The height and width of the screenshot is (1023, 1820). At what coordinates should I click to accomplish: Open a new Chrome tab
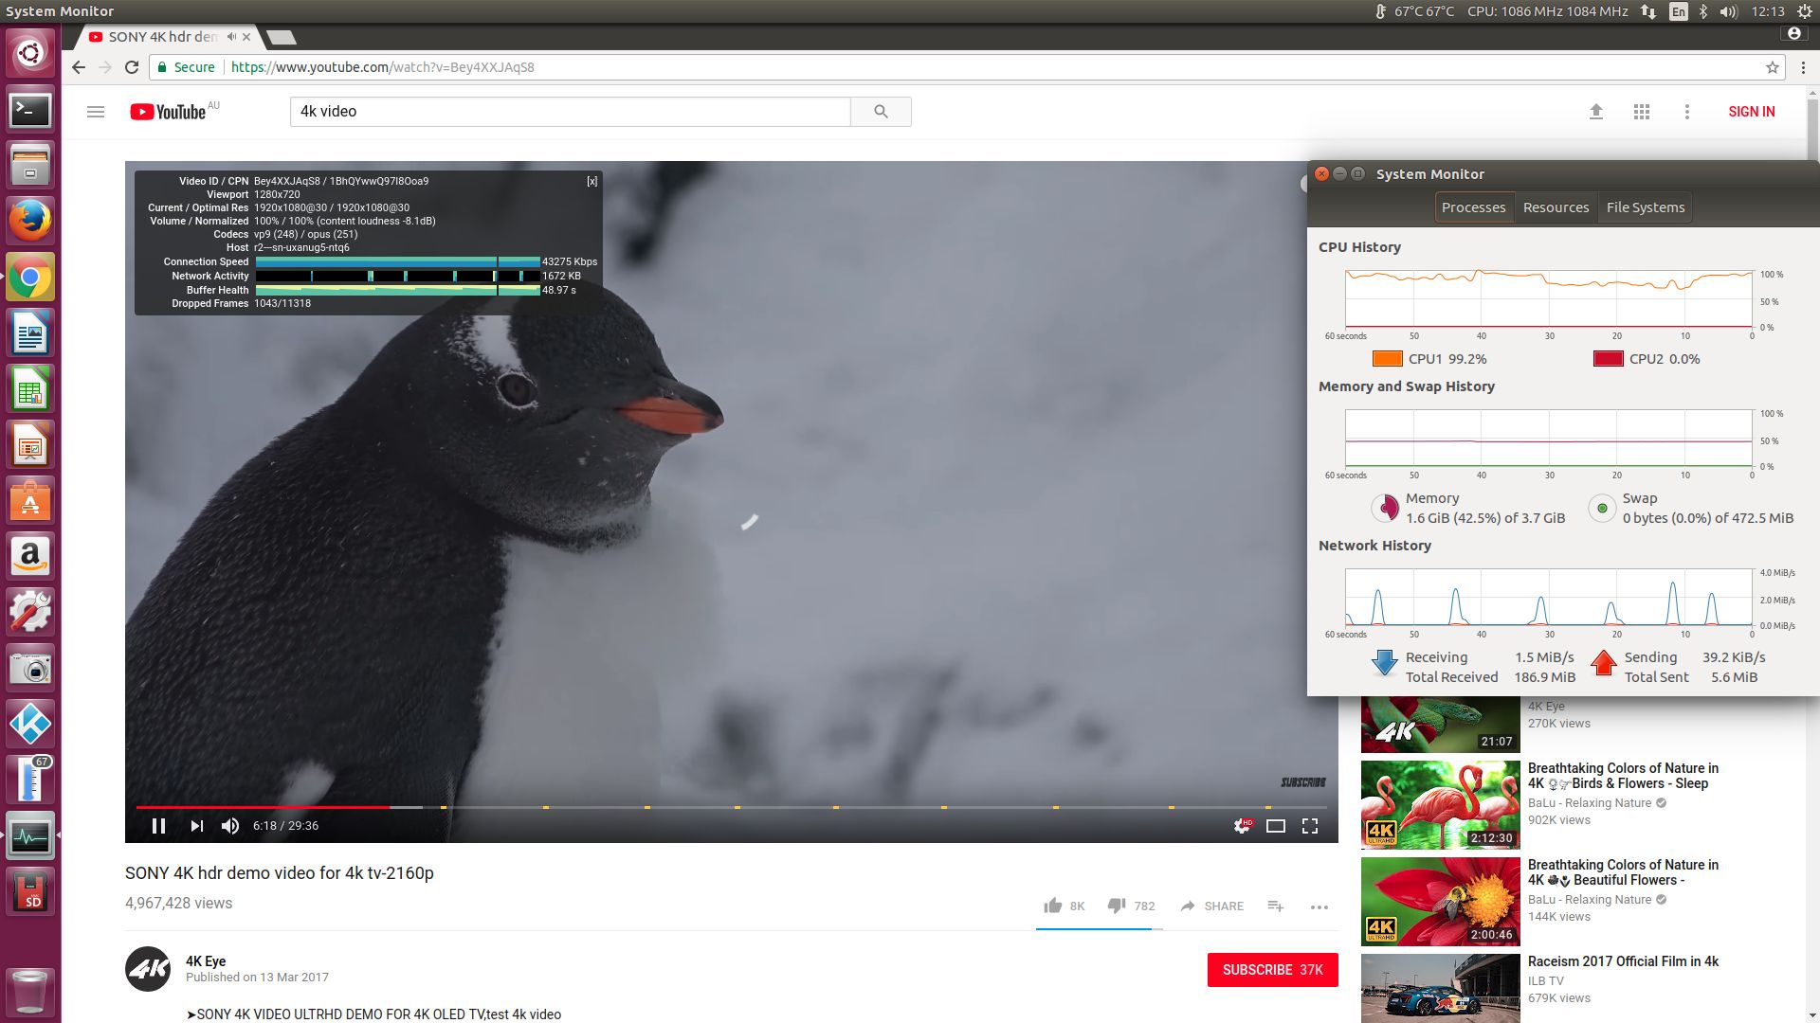click(282, 37)
